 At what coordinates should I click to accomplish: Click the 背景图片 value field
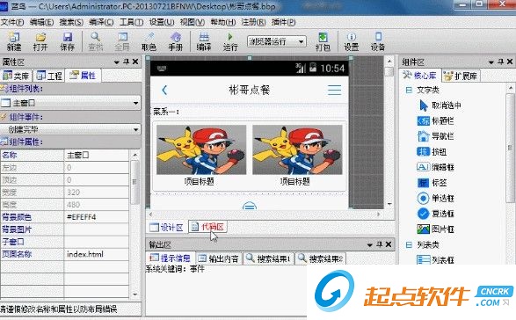[97, 229]
